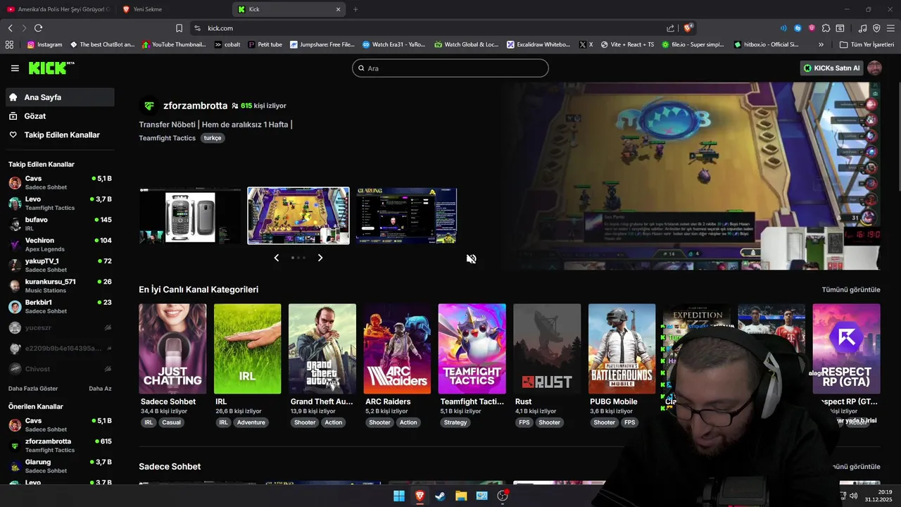Open the Brave VPN shield icon

coord(876,28)
